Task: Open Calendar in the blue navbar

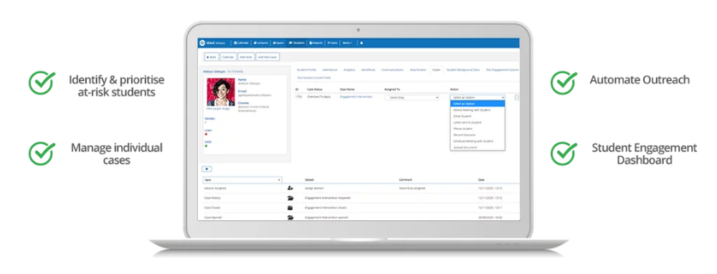Action: click(x=242, y=43)
